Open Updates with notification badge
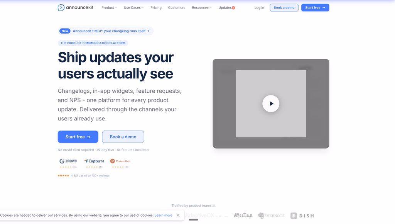Image resolution: width=395 pixels, height=224 pixels. click(x=226, y=8)
